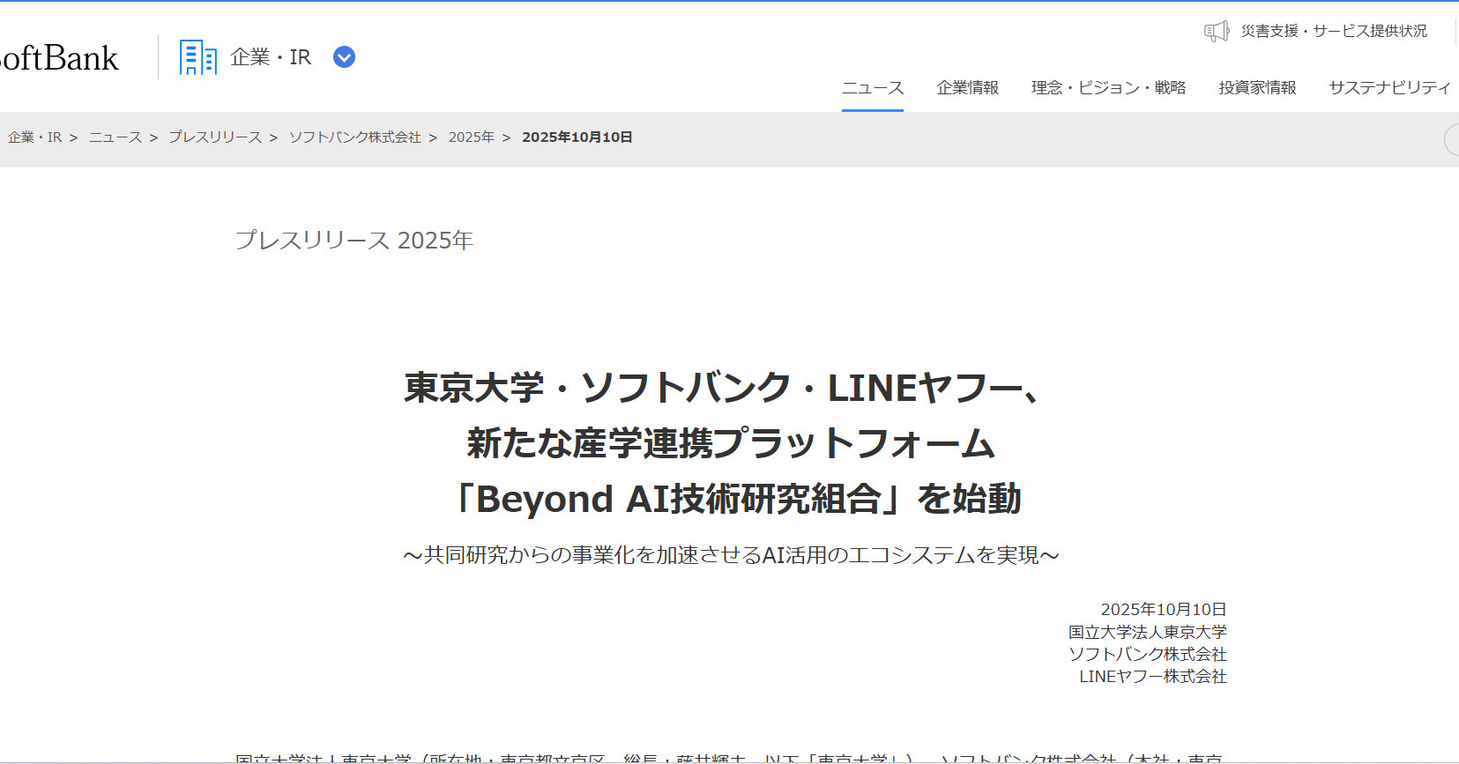Viewport: 1459px width, 764px height.
Task: Open the 企業情報 menu
Action: (967, 88)
